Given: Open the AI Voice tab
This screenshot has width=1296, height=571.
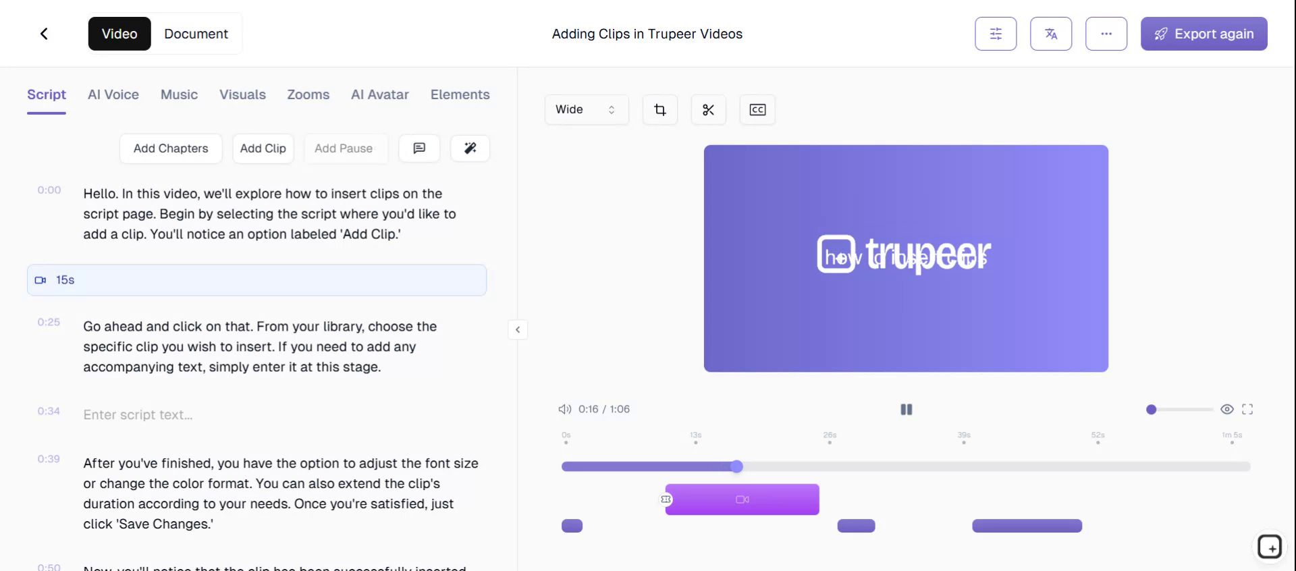Looking at the screenshot, I should click(x=113, y=94).
